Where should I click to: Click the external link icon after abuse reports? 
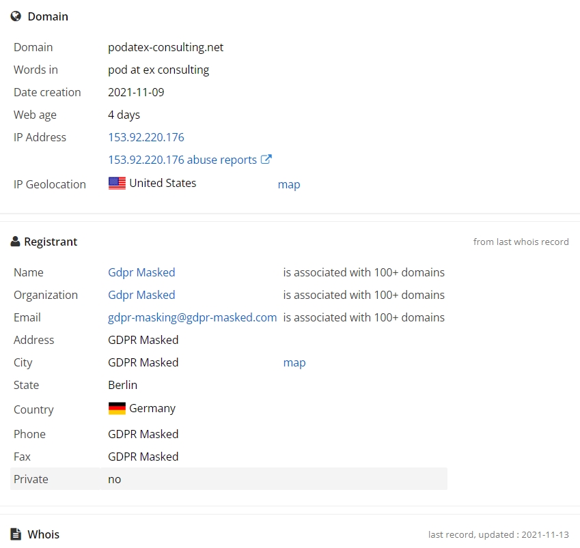[x=266, y=159]
